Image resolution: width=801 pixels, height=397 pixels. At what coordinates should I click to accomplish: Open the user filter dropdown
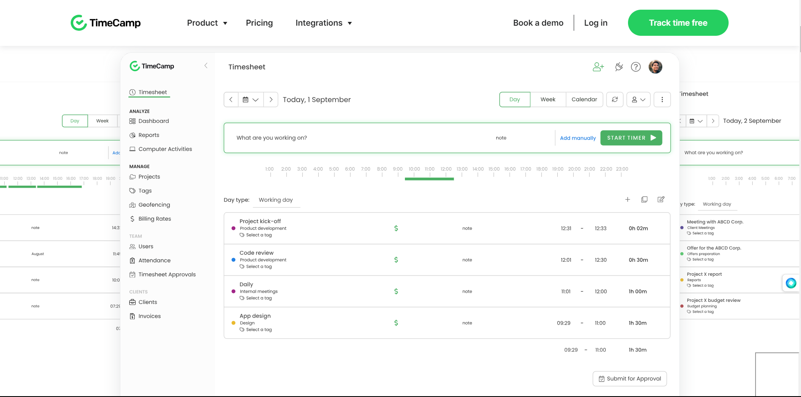[x=638, y=99]
